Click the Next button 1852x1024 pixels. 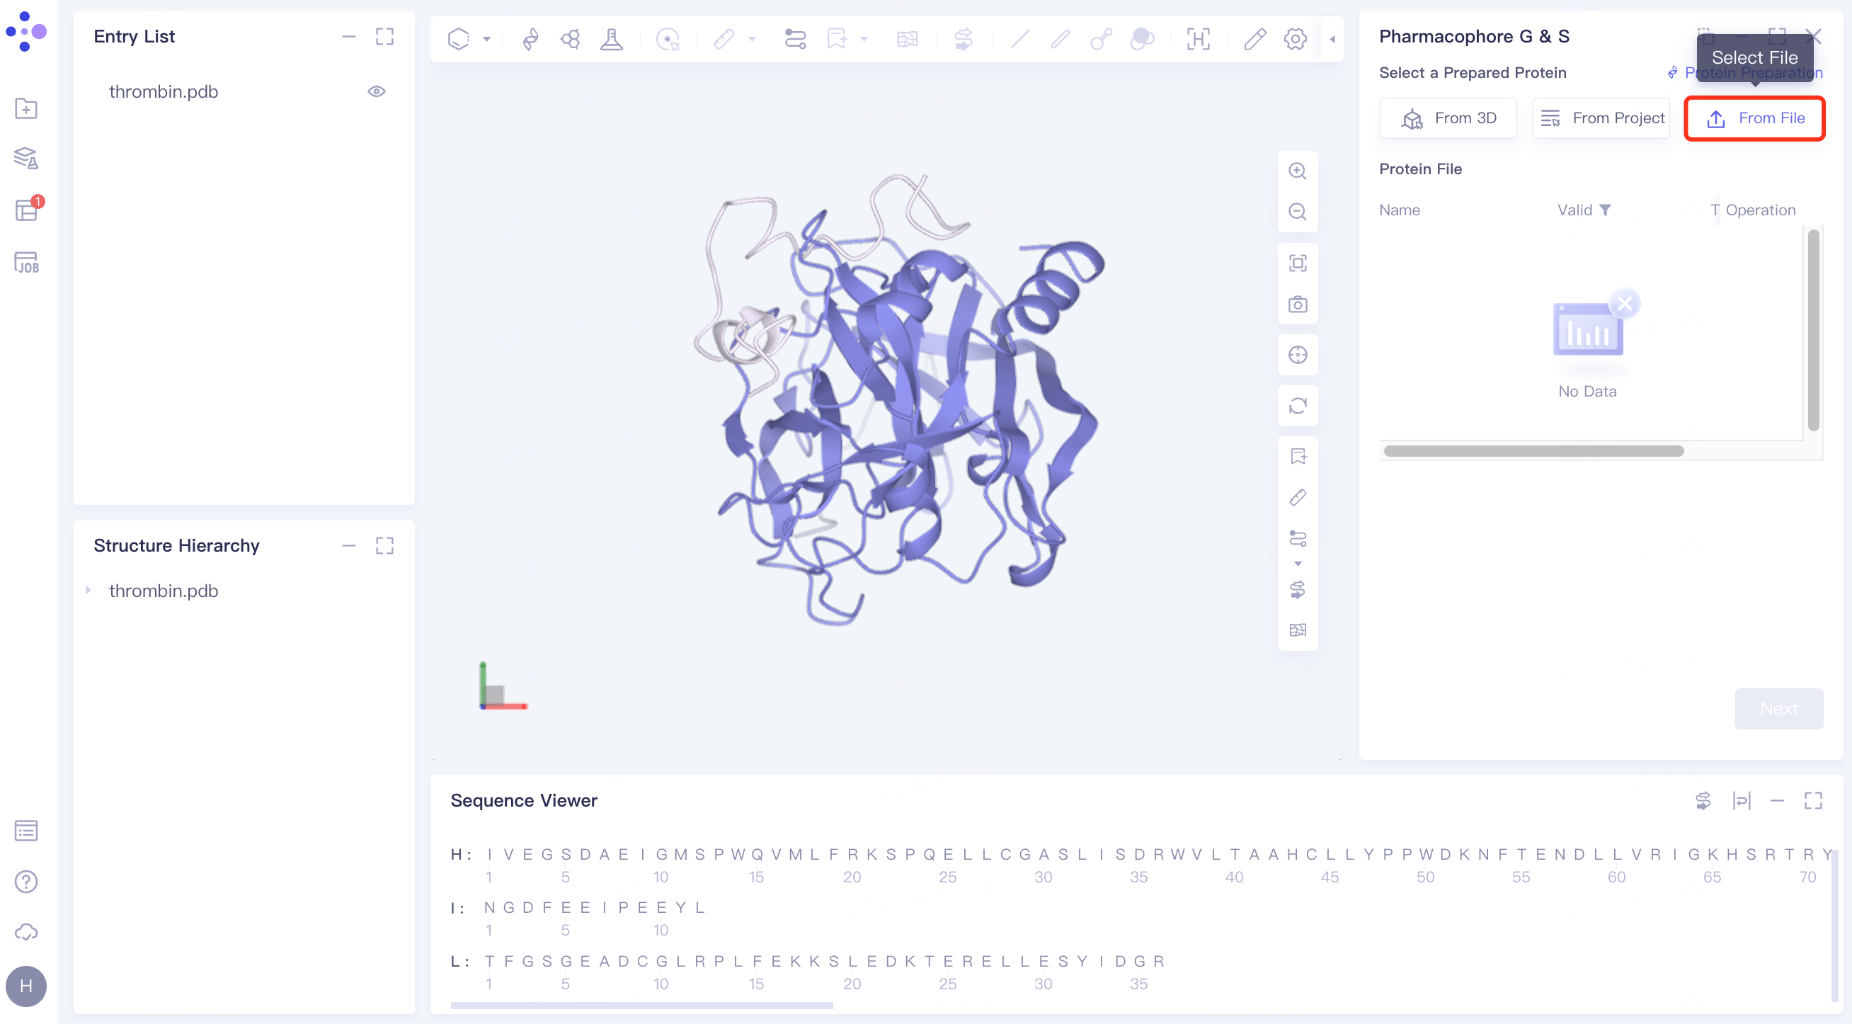[x=1778, y=708]
